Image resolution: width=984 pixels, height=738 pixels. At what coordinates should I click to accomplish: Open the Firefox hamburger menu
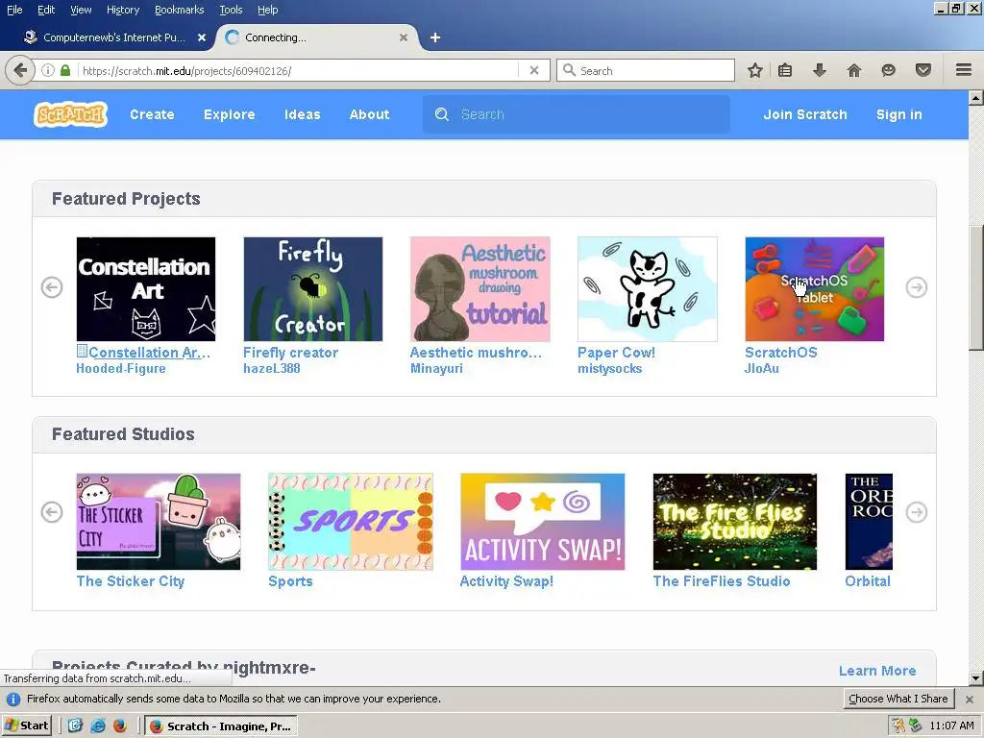(x=964, y=70)
